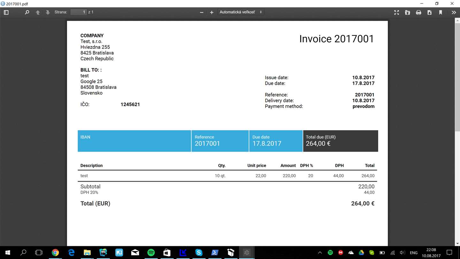Image resolution: width=460 pixels, height=259 pixels.
Task: Click the Invoice 2017001 heading
Action: pyautogui.click(x=336, y=39)
